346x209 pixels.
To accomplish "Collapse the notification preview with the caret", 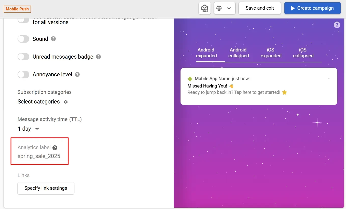I will [x=329, y=79].
